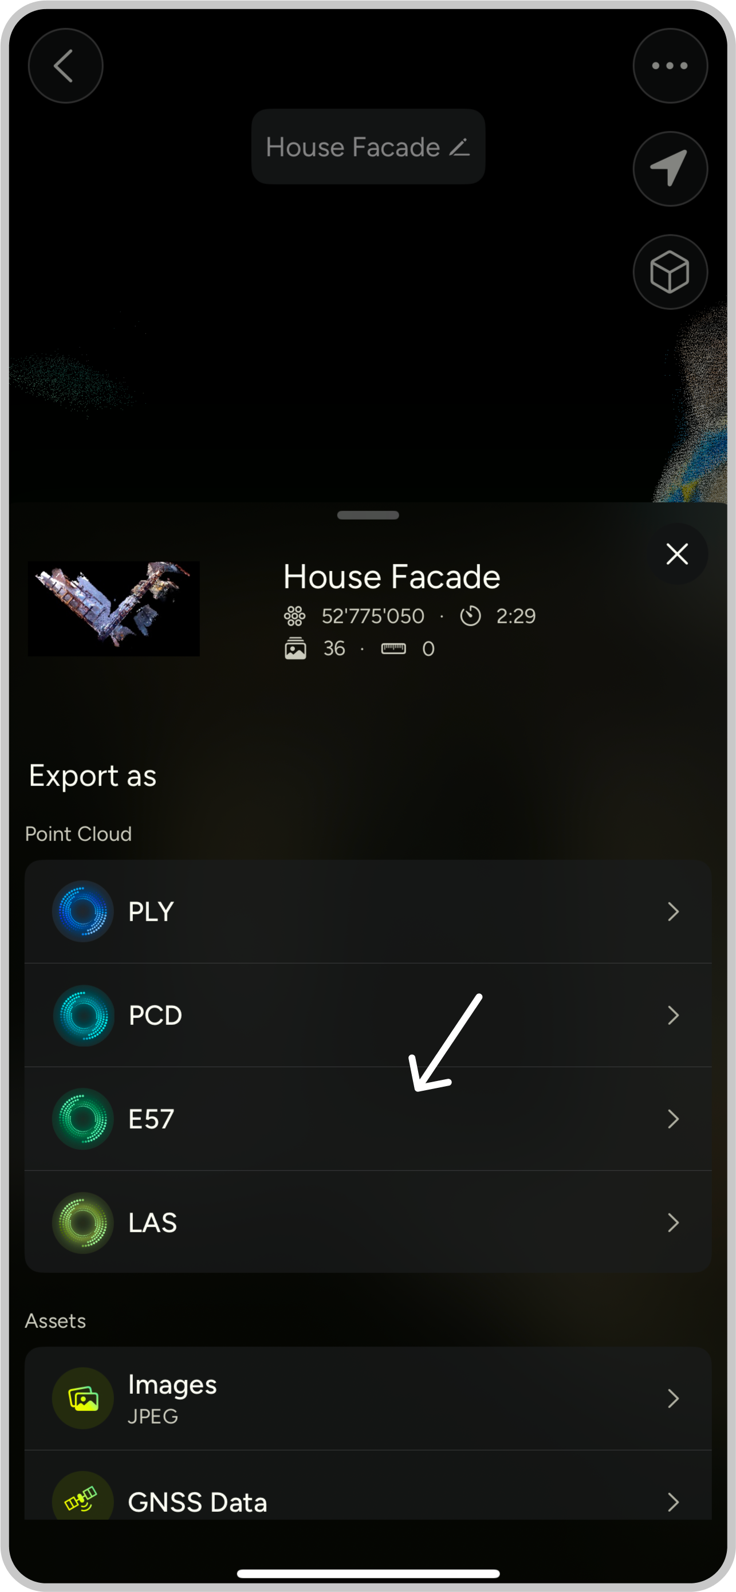
Task: Rename scan via House Facade title pill
Action: [368, 147]
